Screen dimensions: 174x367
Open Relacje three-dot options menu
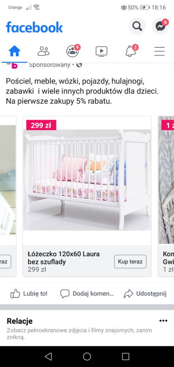point(163,321)
